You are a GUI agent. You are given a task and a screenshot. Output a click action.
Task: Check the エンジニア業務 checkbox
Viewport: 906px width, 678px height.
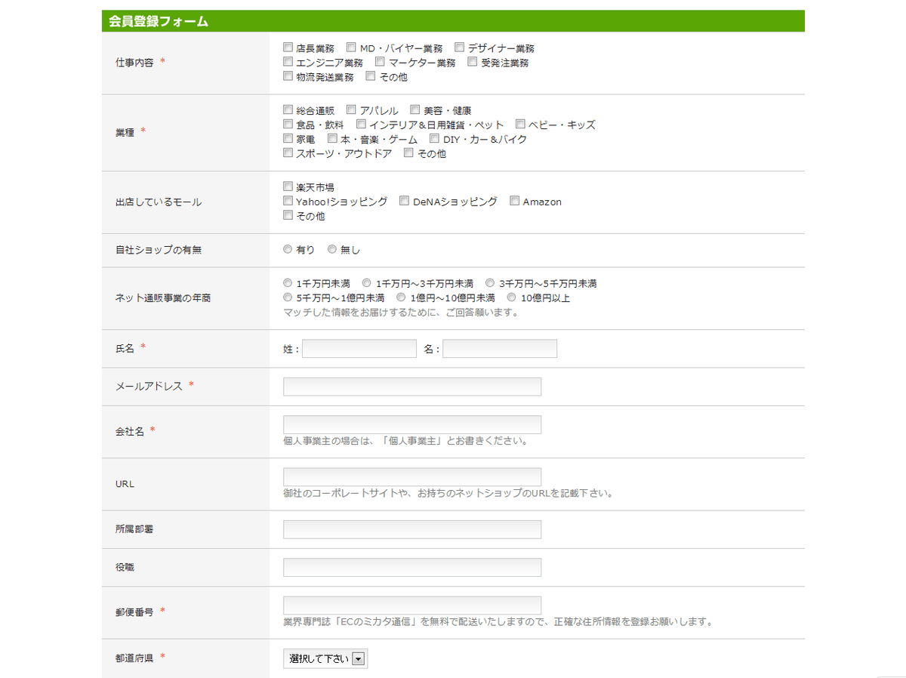(x=288, y=62)
